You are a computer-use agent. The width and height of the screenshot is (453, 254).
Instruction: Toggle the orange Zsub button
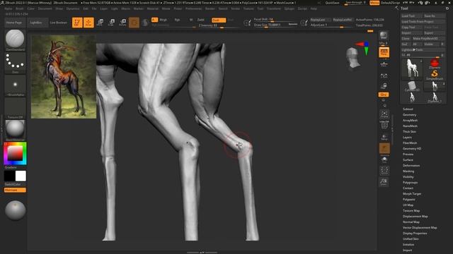pos(219,20)
